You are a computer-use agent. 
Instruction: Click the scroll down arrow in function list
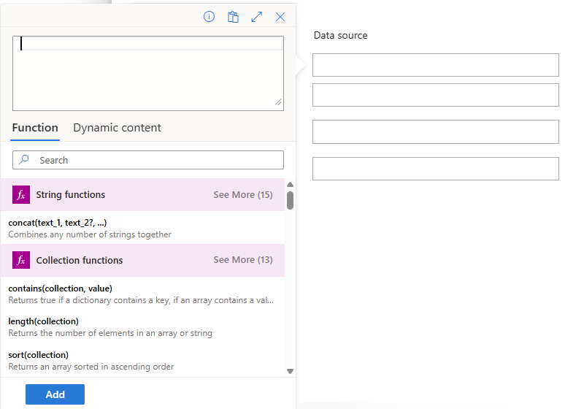(x=290, y=371)
